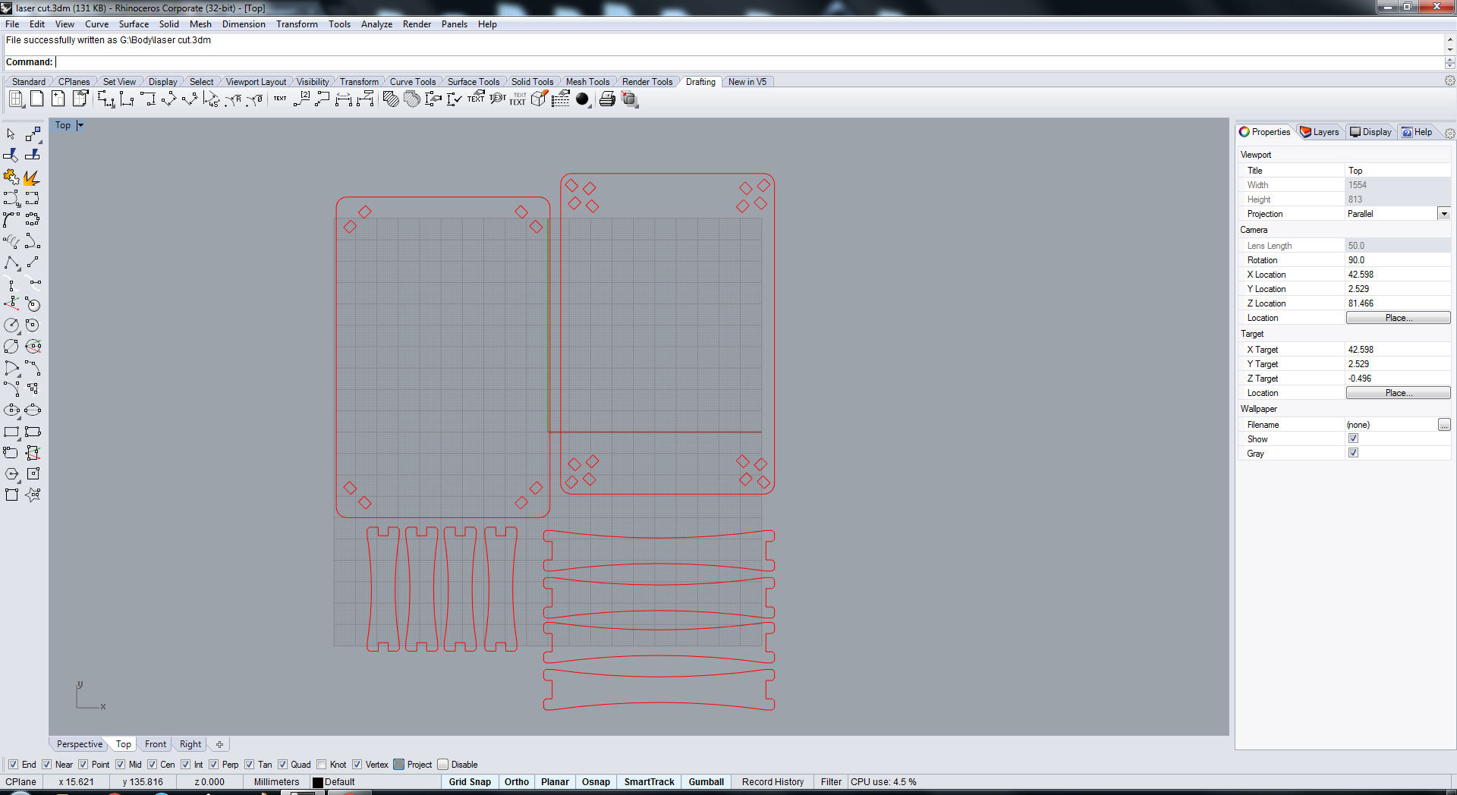Click the panel options gear icon
This screenshot has height=795, width=1457.
(x=1449, y=133)
